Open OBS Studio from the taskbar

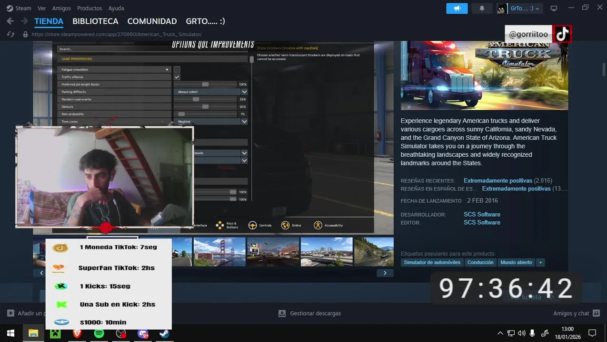tap(121, 333)
